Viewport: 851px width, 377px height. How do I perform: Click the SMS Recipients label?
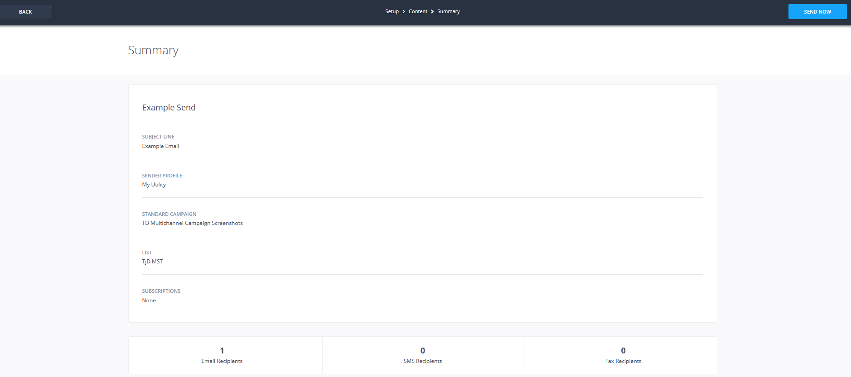pos(423,361)
